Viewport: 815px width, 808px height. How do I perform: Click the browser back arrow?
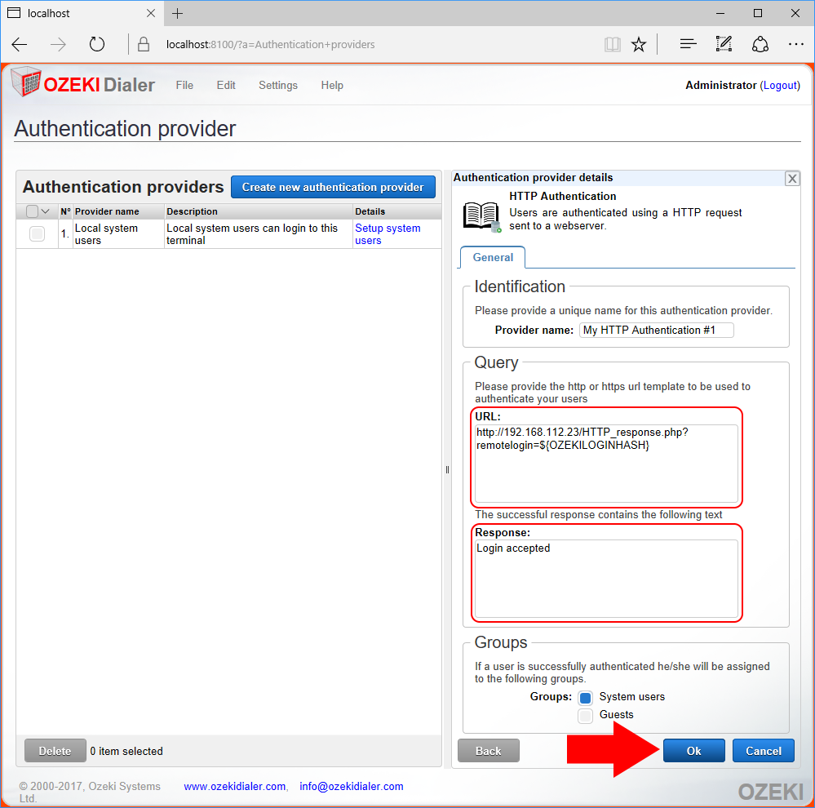point(20,44)
